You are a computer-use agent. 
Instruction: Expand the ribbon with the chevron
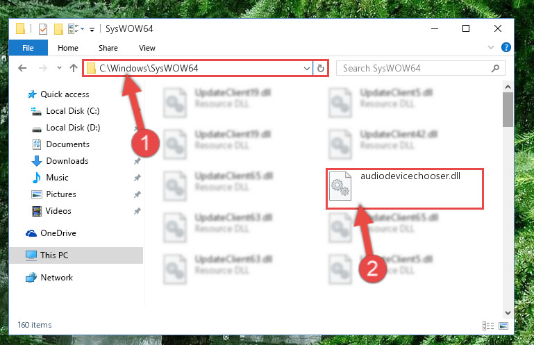click(491, 47)
